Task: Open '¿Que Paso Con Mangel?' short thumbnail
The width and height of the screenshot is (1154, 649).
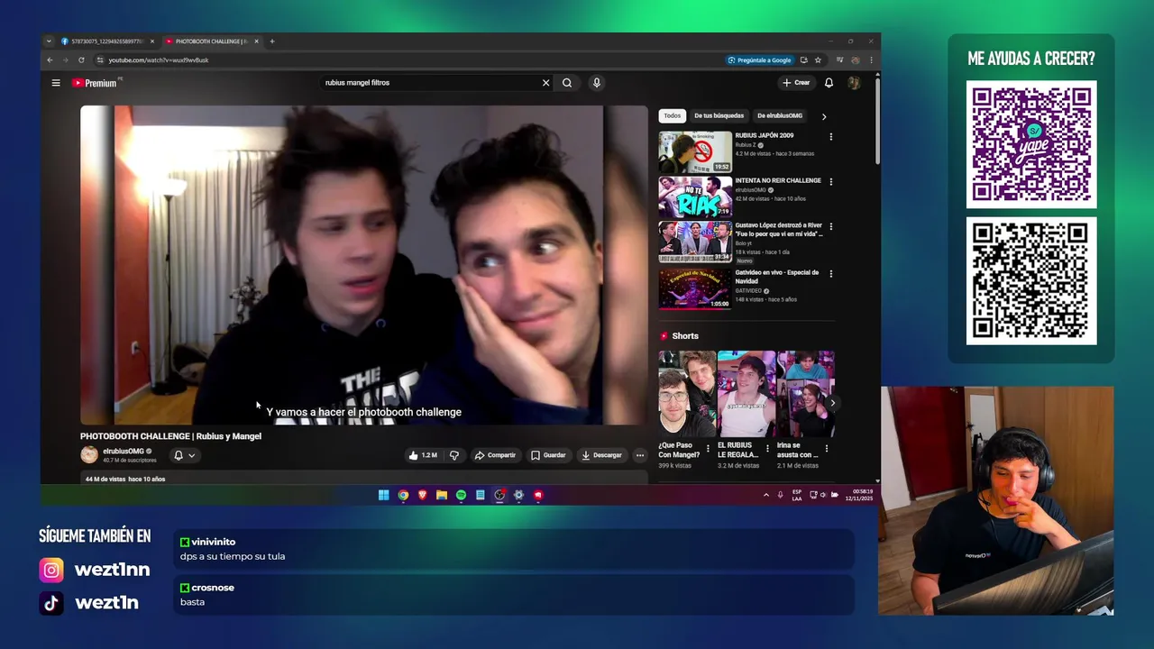Action: (687, 394)
